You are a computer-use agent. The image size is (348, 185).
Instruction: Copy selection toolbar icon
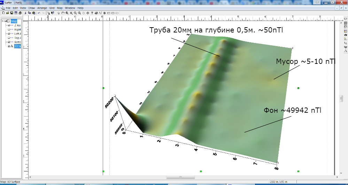pyautogui.click(x=30, y=13)
